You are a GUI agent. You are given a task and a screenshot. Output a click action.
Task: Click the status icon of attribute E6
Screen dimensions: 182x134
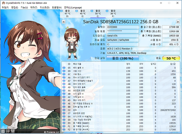click(64, 116)
